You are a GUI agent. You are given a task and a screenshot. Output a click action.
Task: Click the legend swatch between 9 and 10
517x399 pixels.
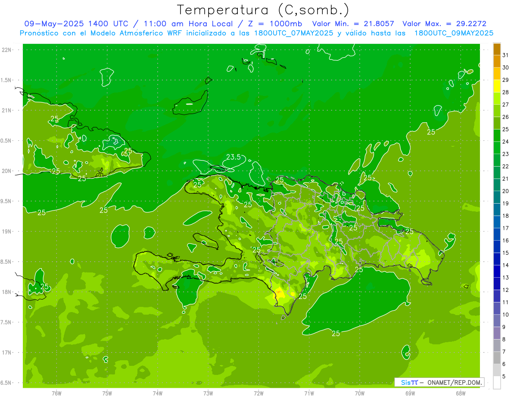pos(497,321)
